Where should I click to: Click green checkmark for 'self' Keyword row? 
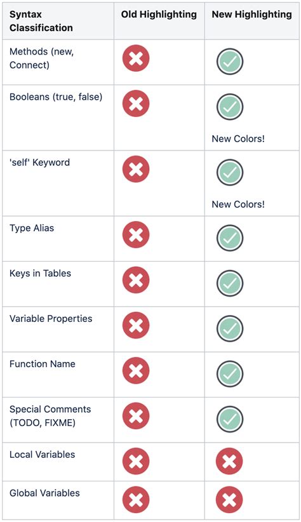coord(230,173)
